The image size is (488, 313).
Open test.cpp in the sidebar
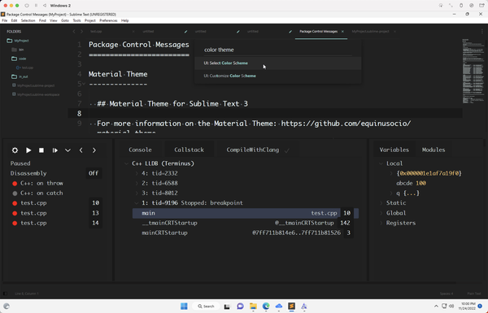point(28,67)
